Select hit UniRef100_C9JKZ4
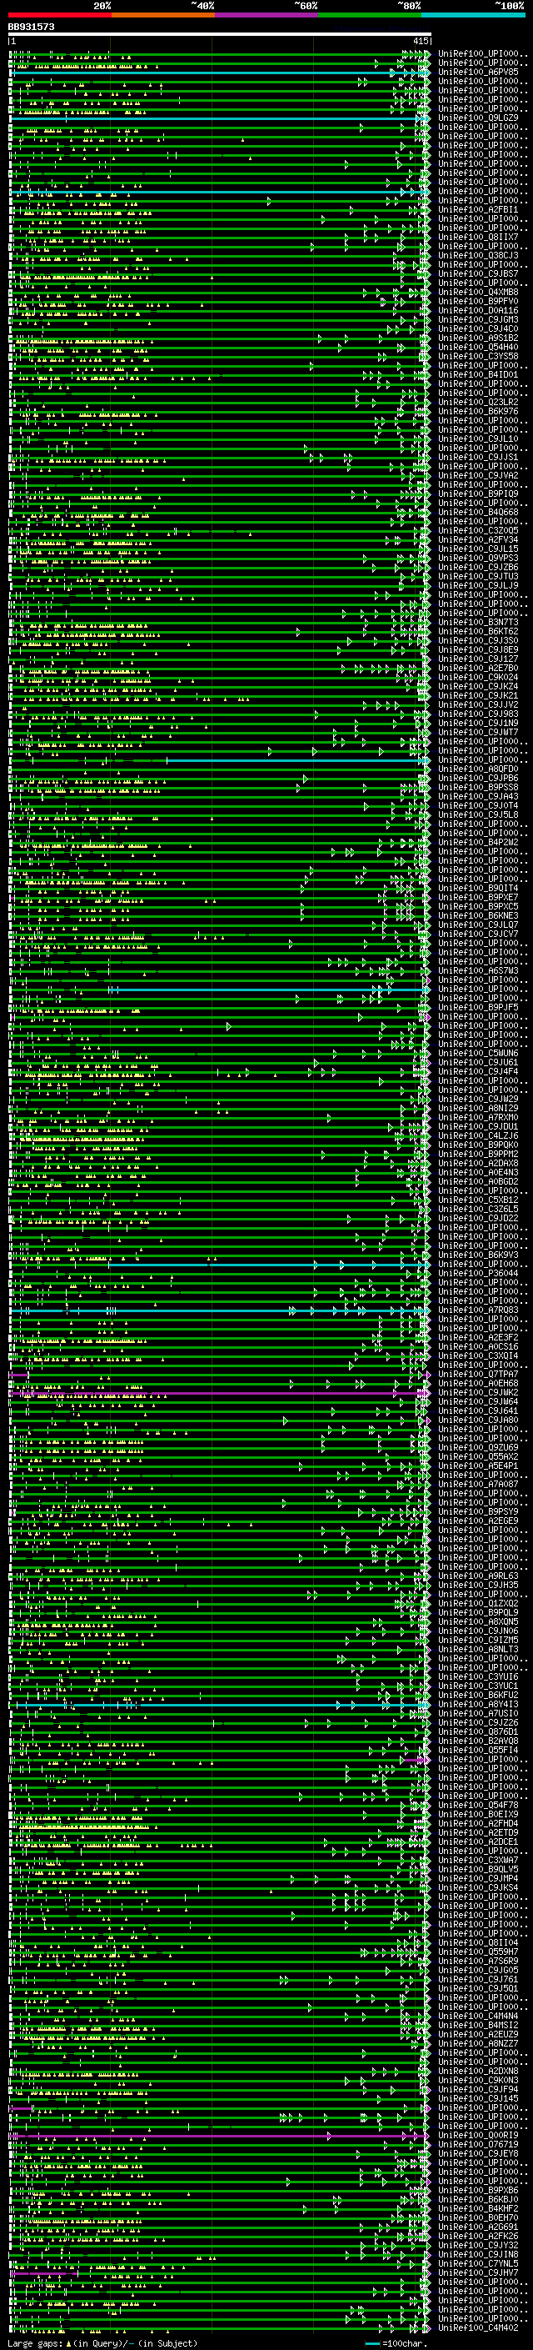The image size is (533, 2350). pos(478,686)
